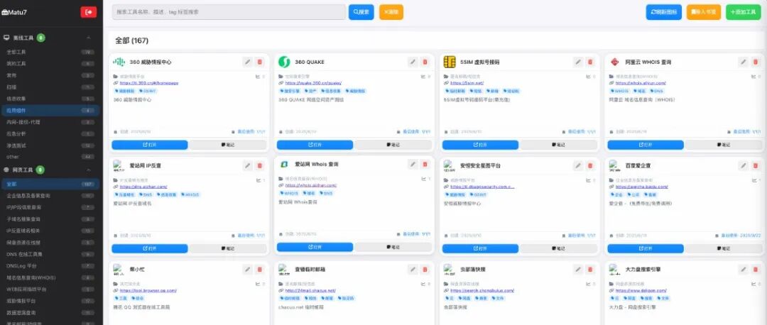Click the pencil edit icon on 360 QUAKE card
Viewport: 767px width, 325px height.
coord(413,62)
